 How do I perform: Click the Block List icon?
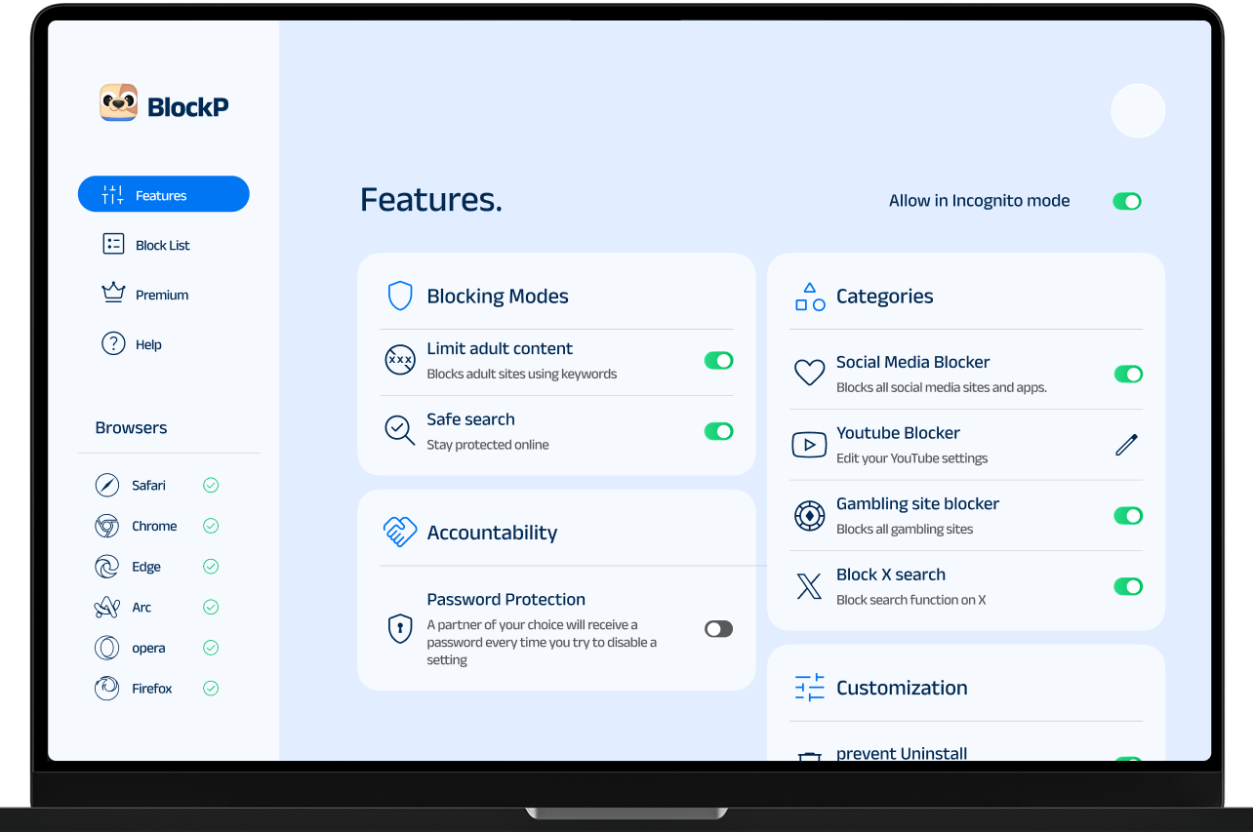pyautogui.click(x=113, y=244)
